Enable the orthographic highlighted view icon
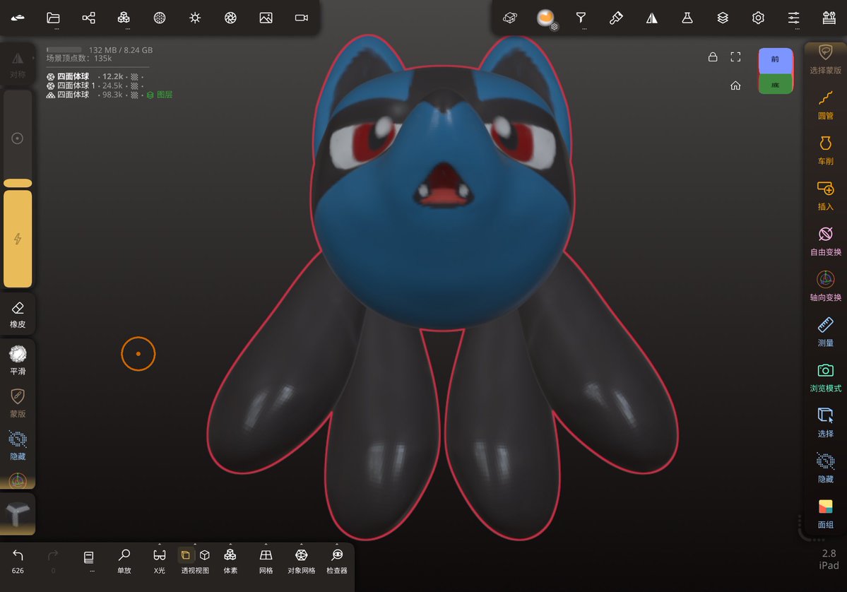 (185, 555)
